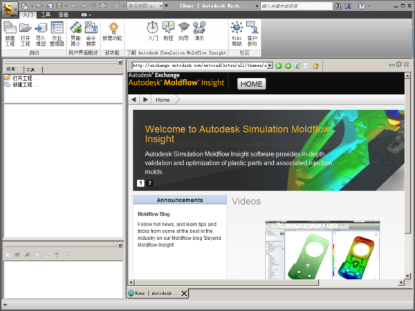Switch to the 工具 ribbon tab
Viewport: 415px width, 311px height.
pyautogui.click(x=45, y=15)
